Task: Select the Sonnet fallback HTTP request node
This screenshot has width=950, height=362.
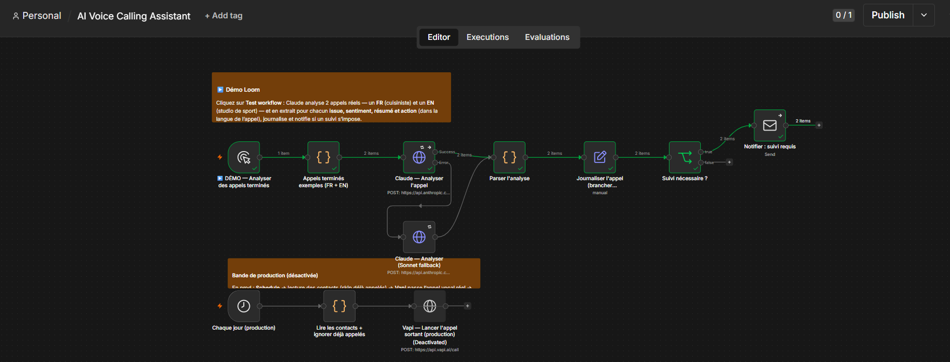Action: (x=419, y=237)
